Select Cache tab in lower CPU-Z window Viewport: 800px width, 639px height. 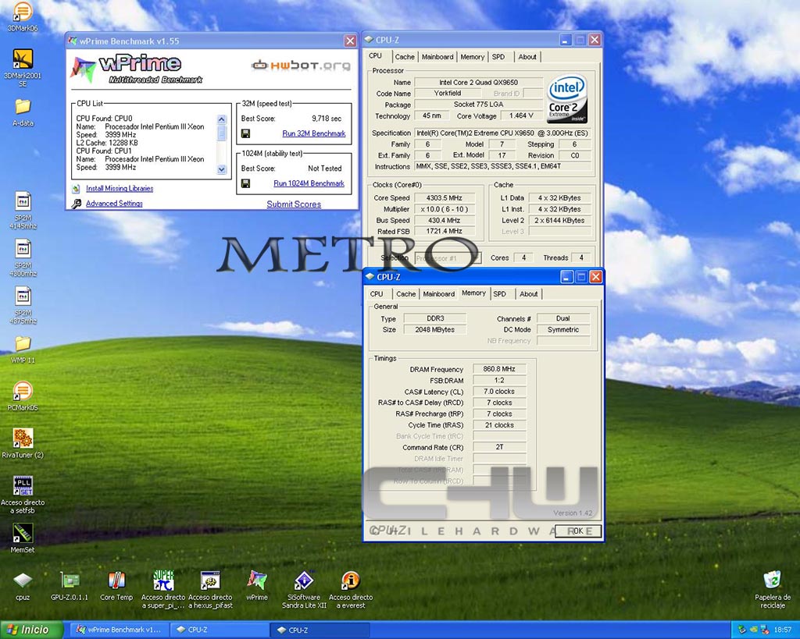(406, 294)
